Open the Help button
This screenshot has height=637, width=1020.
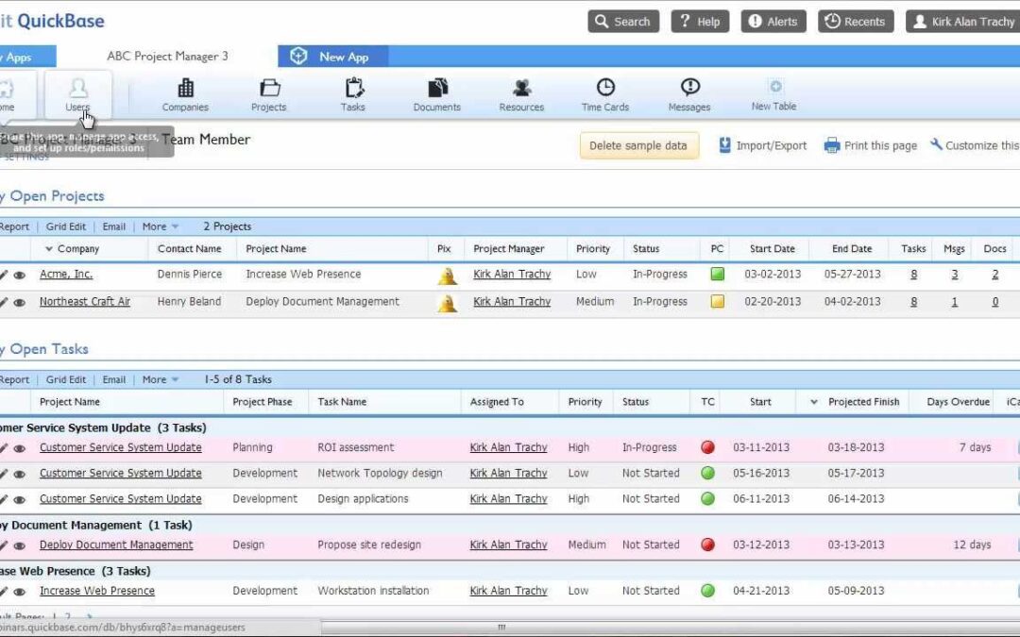point(700,22)
